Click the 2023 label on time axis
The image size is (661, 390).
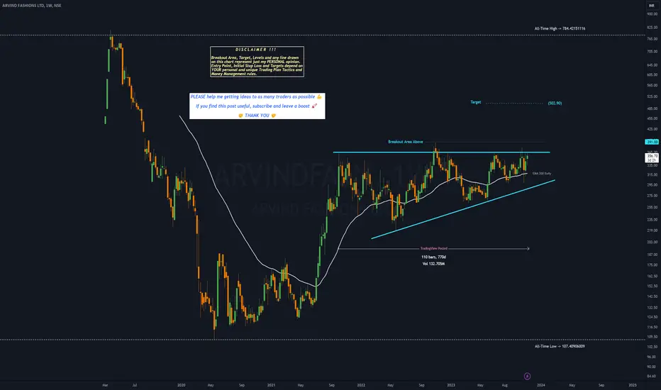(450, 385)
